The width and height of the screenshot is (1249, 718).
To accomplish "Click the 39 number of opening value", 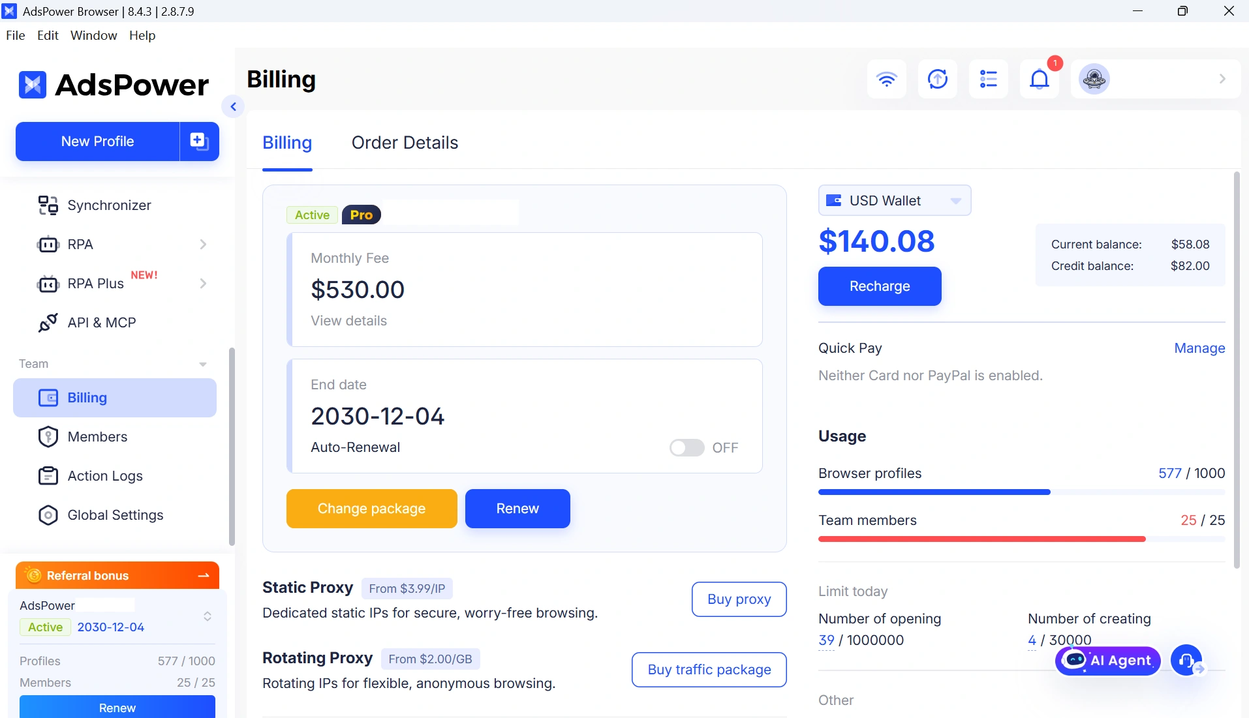I will (826, 640).
